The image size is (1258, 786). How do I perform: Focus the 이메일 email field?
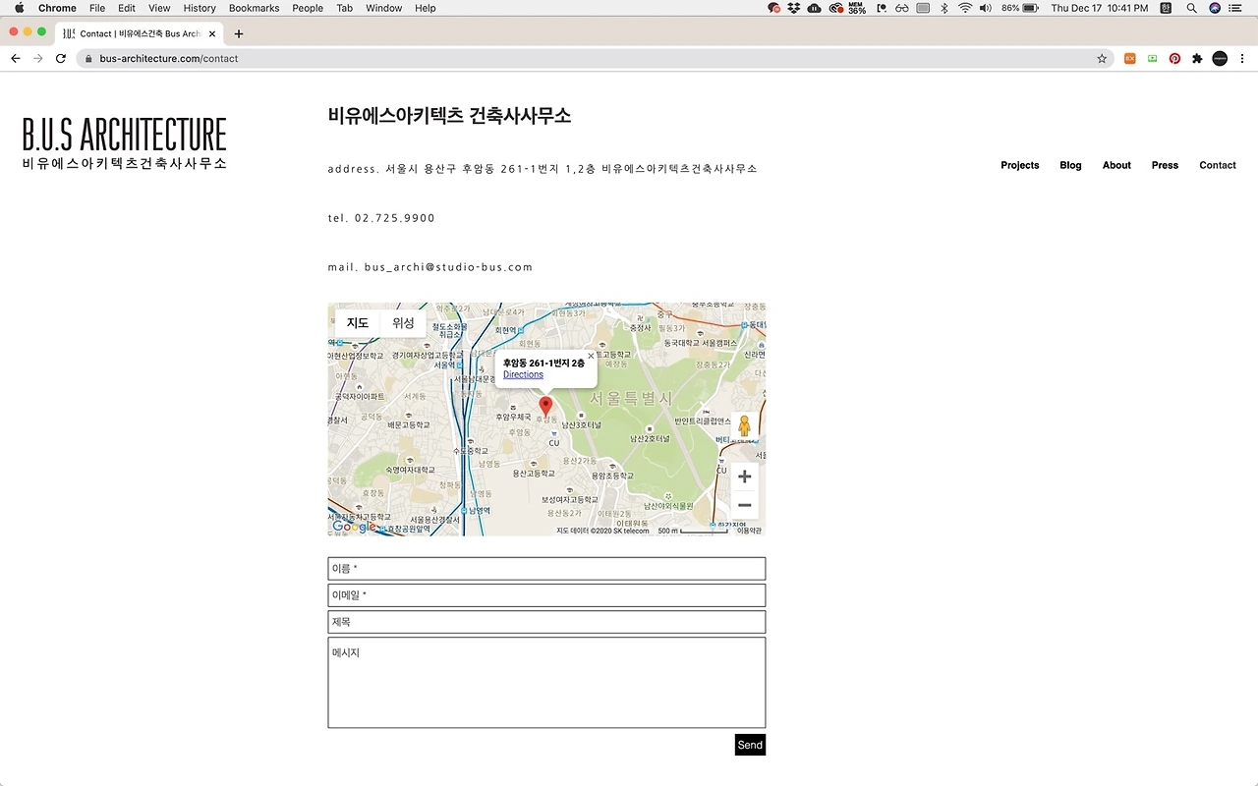point(546,595)
